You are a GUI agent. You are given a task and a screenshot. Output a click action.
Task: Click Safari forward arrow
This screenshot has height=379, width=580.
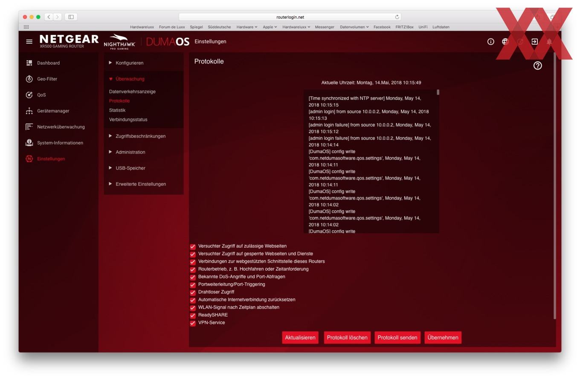(58, 17)
